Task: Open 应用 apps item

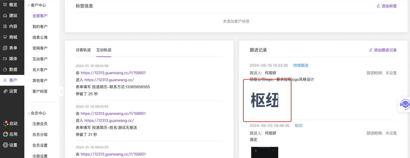Action: click(x=11, y=134)
